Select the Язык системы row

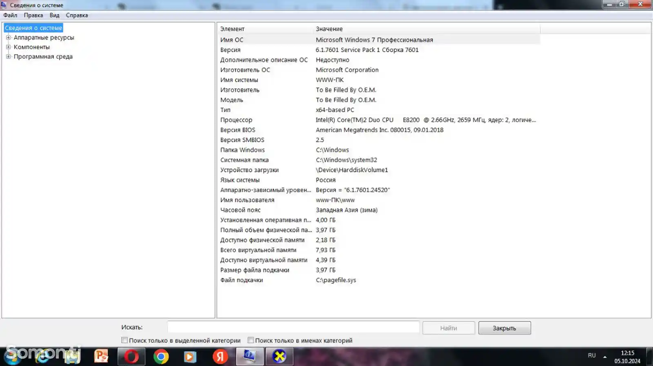[x=379, y=180]
